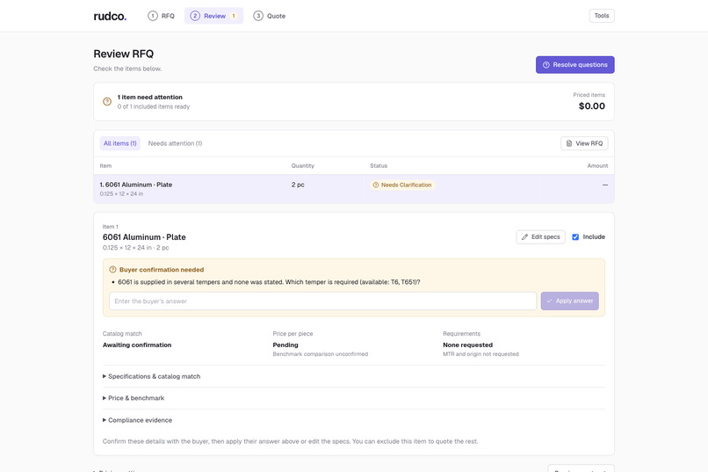Click the 0 of 1 included items ready text
Screen dimensions: 708x472
click(x=154, y=107)
